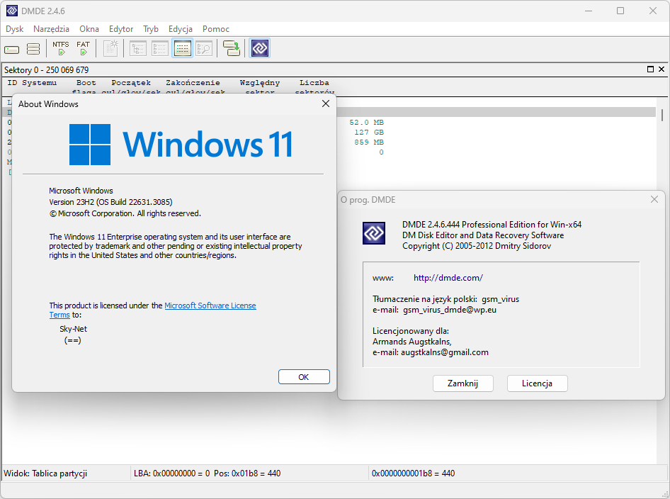
Task: Click the Terms link text
Action: 59,315
